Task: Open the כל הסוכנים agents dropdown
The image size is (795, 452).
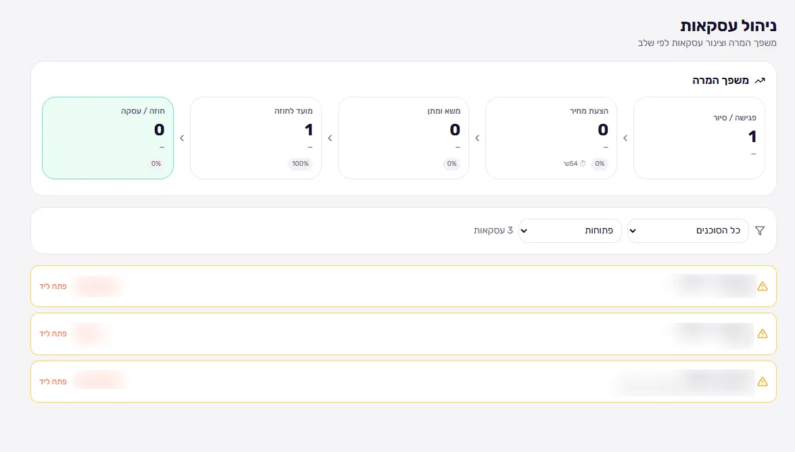Action: (x=688, y=231)
